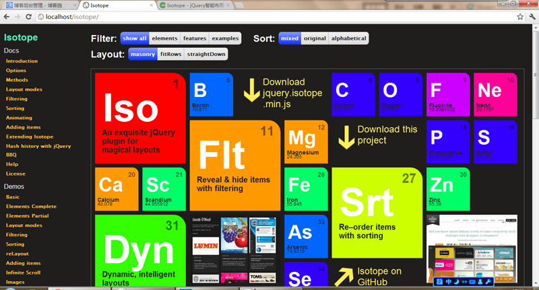Click the 'Download this project' link
Image resolution: width=539 pixels, height=290 pixels.
click(x=387, y=135)
